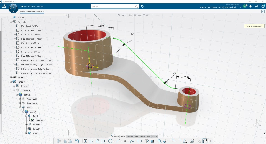Add a new tab with plus
This screenshot has height=144, width=266.
point(46,11)
